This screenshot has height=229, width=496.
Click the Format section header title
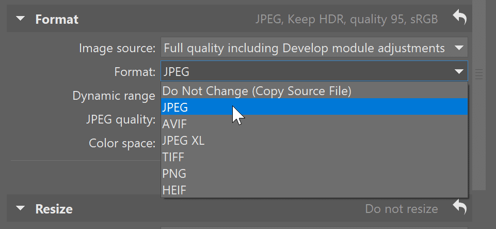[x=57, y=20]
